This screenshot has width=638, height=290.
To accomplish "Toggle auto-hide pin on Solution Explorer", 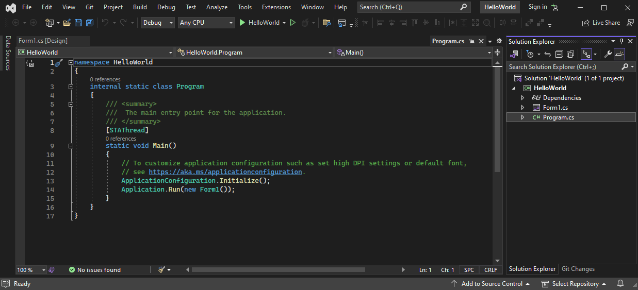I will pyautogui.click(x=621, y=42).
